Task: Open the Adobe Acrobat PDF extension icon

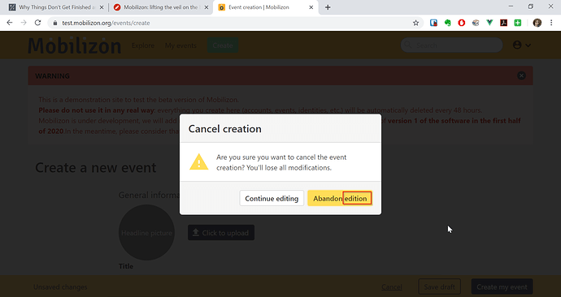Action: point(503,23)
